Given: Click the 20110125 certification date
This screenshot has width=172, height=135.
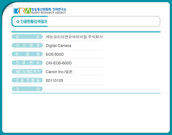Looking at the screenshot, I should (x=54, y=80).
